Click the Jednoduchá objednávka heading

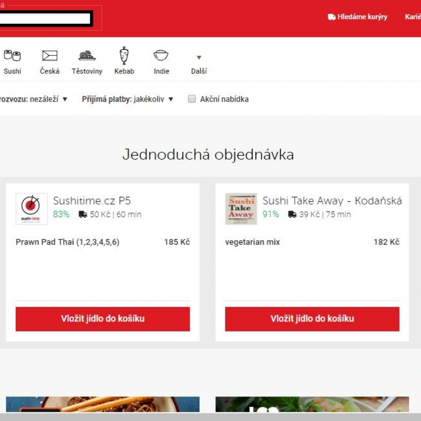pyautogui.click(x=208, y=155)
